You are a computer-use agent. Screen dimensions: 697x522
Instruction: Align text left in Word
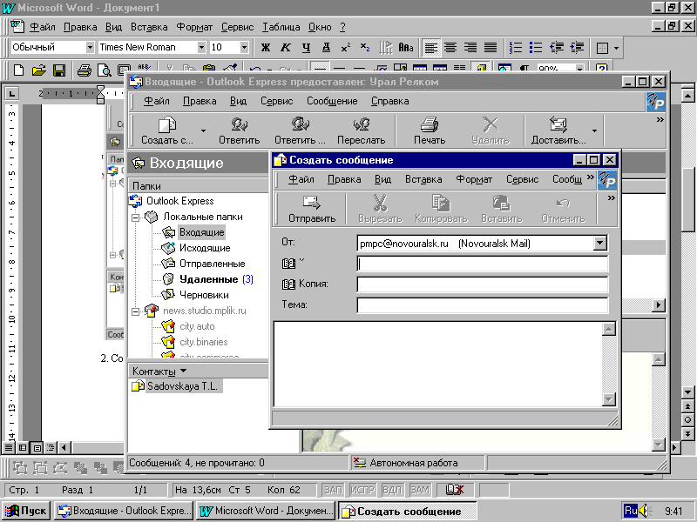pyautogui.click(x=430, y=48)
